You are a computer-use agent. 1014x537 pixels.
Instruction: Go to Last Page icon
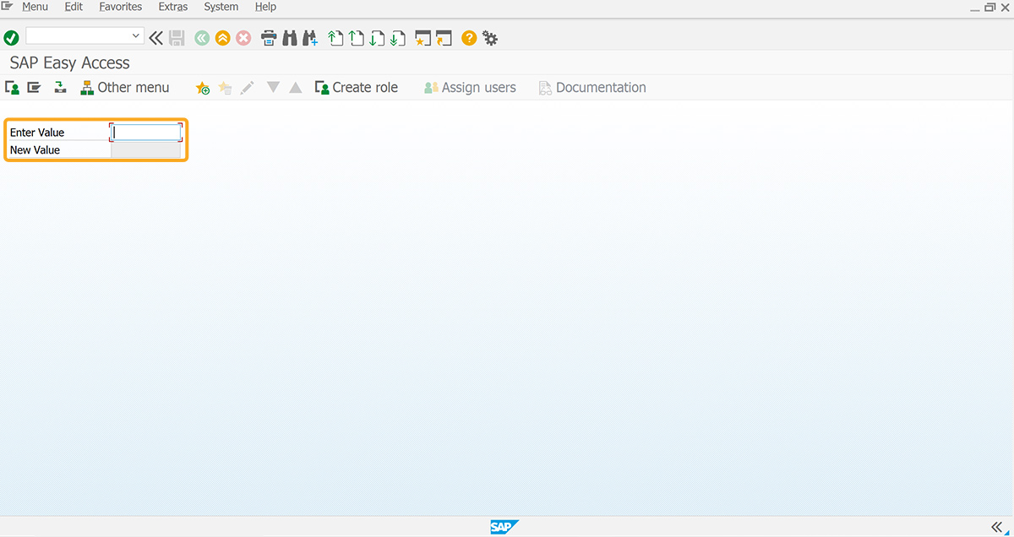[398, 38]
